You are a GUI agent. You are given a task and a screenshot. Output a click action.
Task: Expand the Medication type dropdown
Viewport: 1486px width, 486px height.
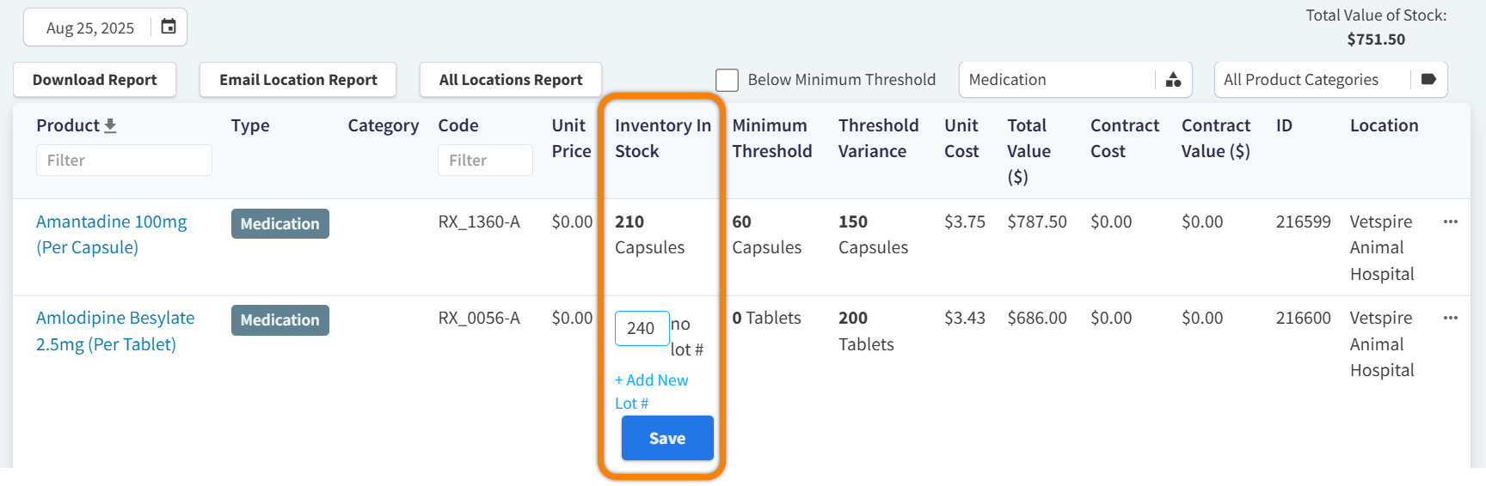tap(1059, 80)
